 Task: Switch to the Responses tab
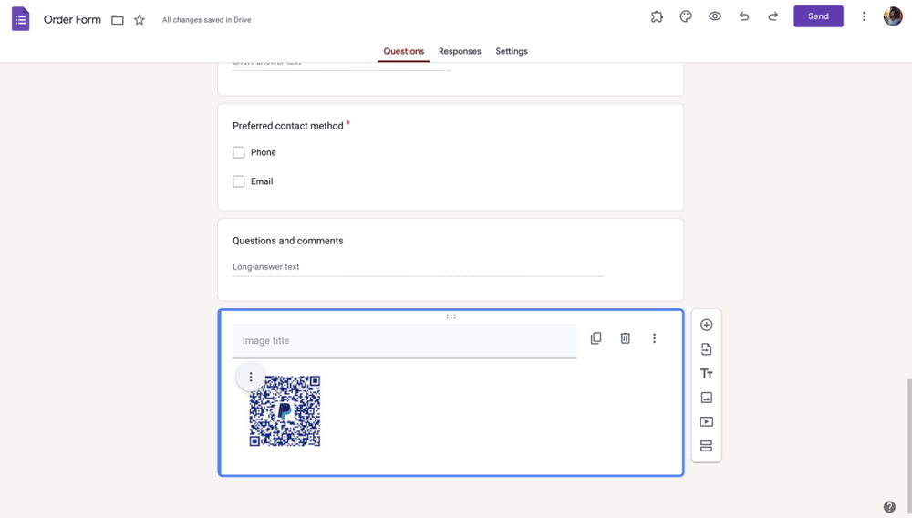tap(460, 51)
